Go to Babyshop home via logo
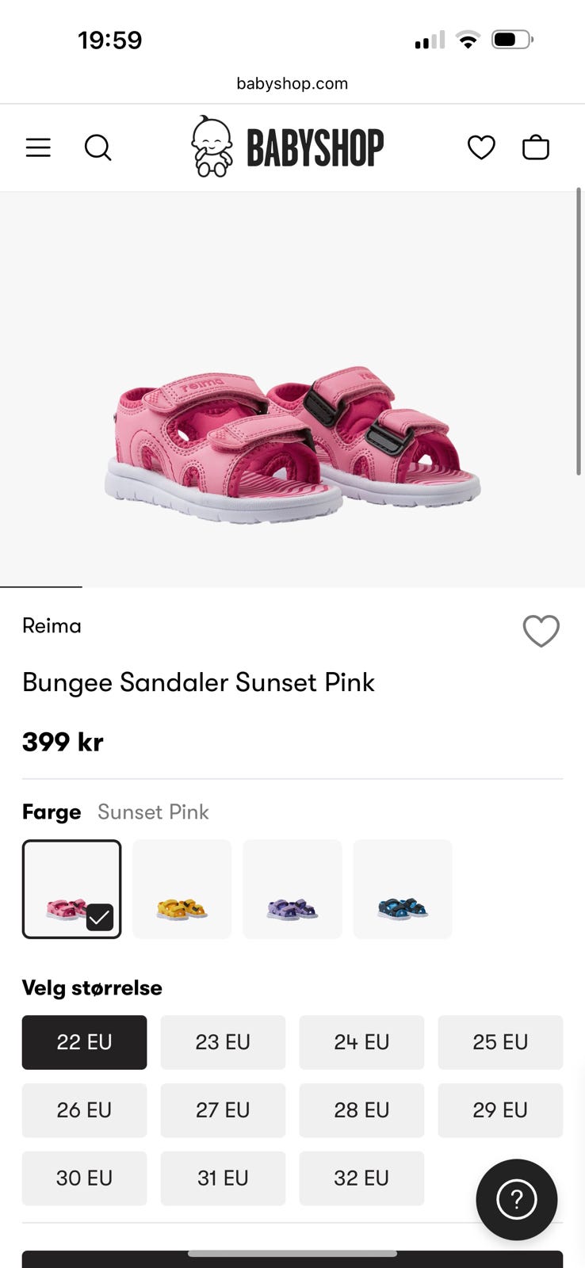 pyautogui.click(x=288, y=147)
